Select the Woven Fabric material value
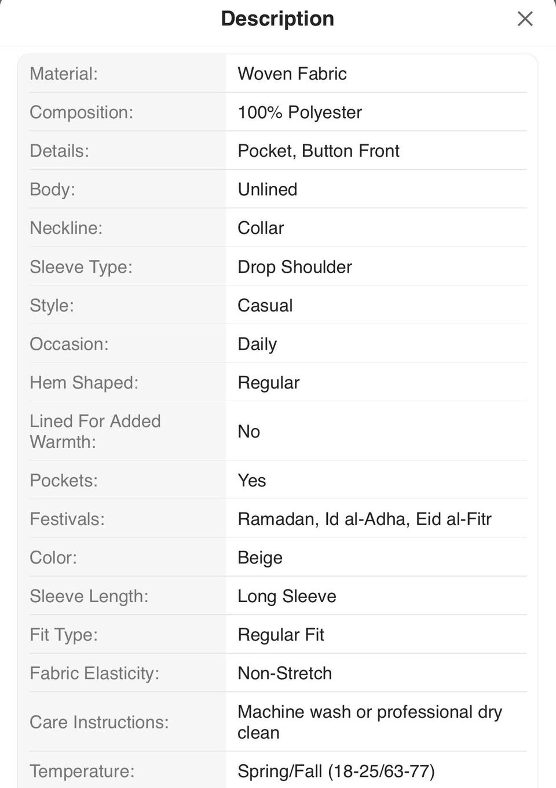556x788 pixels. pos(292,74)
